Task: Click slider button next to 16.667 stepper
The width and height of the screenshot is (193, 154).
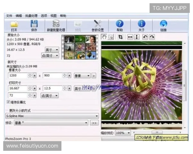Action: coord(35,88)
